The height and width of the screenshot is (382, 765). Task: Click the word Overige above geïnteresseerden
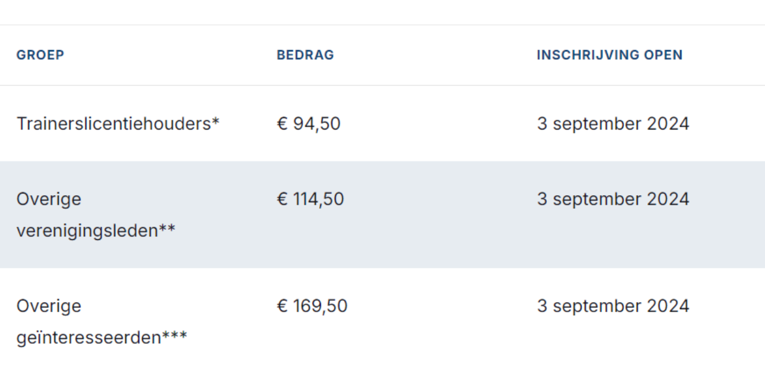[x=48, y=306]
